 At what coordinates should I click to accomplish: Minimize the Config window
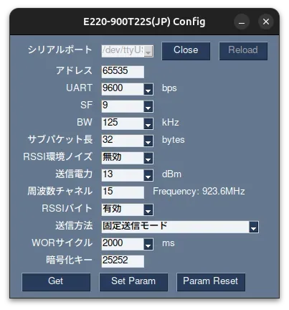242,22
